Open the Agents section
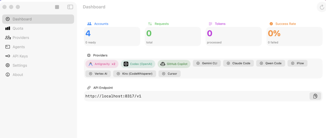Image resolution: width=326 pixels, height=138 pixels. click(38, 47)
